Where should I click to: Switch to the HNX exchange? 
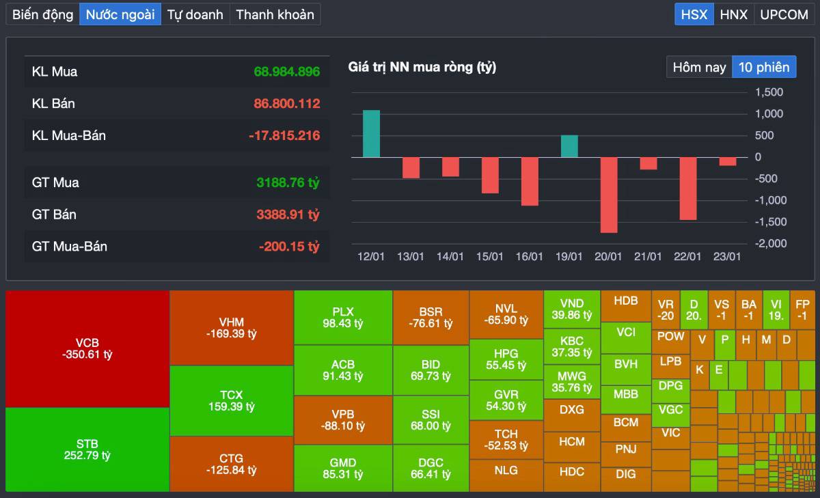click(734, 14)
